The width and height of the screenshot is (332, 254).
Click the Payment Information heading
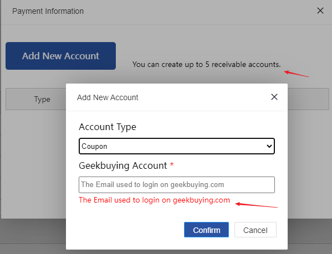(48, 11)
